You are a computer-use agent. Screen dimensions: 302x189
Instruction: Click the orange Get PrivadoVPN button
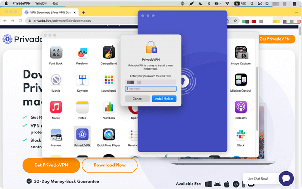point(51,165)
